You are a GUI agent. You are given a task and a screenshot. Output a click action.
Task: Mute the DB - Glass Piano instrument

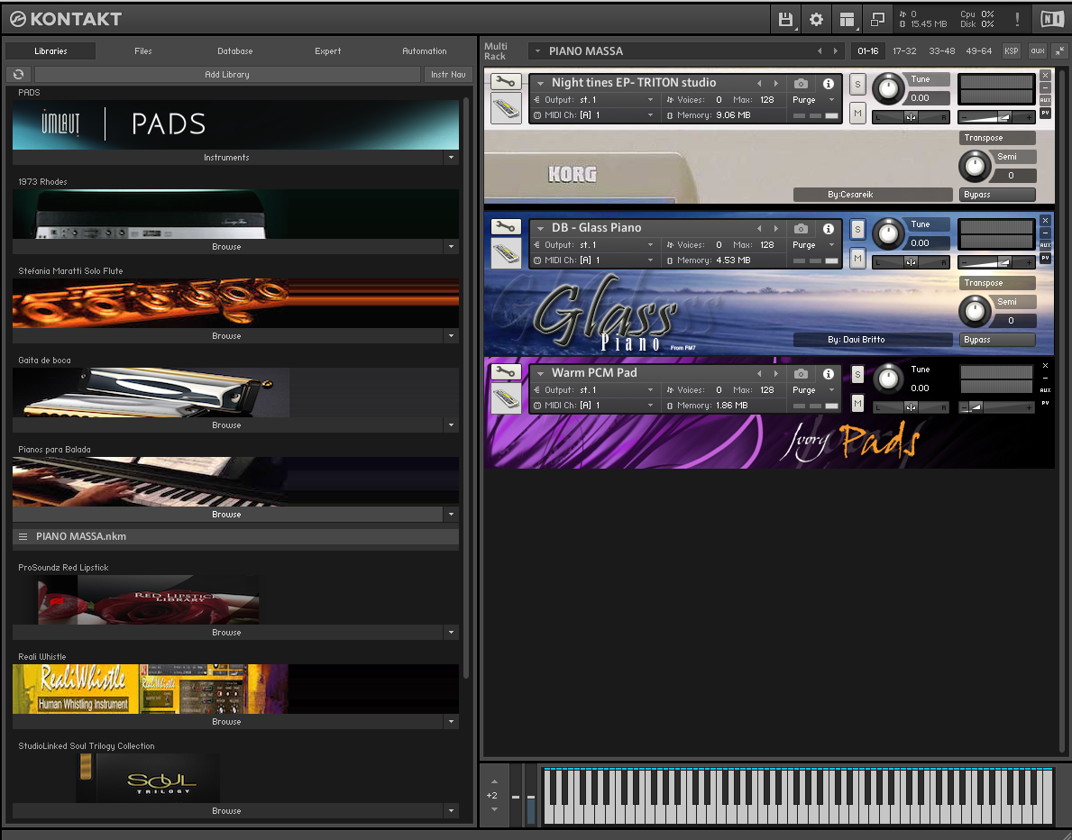(858, 259)
